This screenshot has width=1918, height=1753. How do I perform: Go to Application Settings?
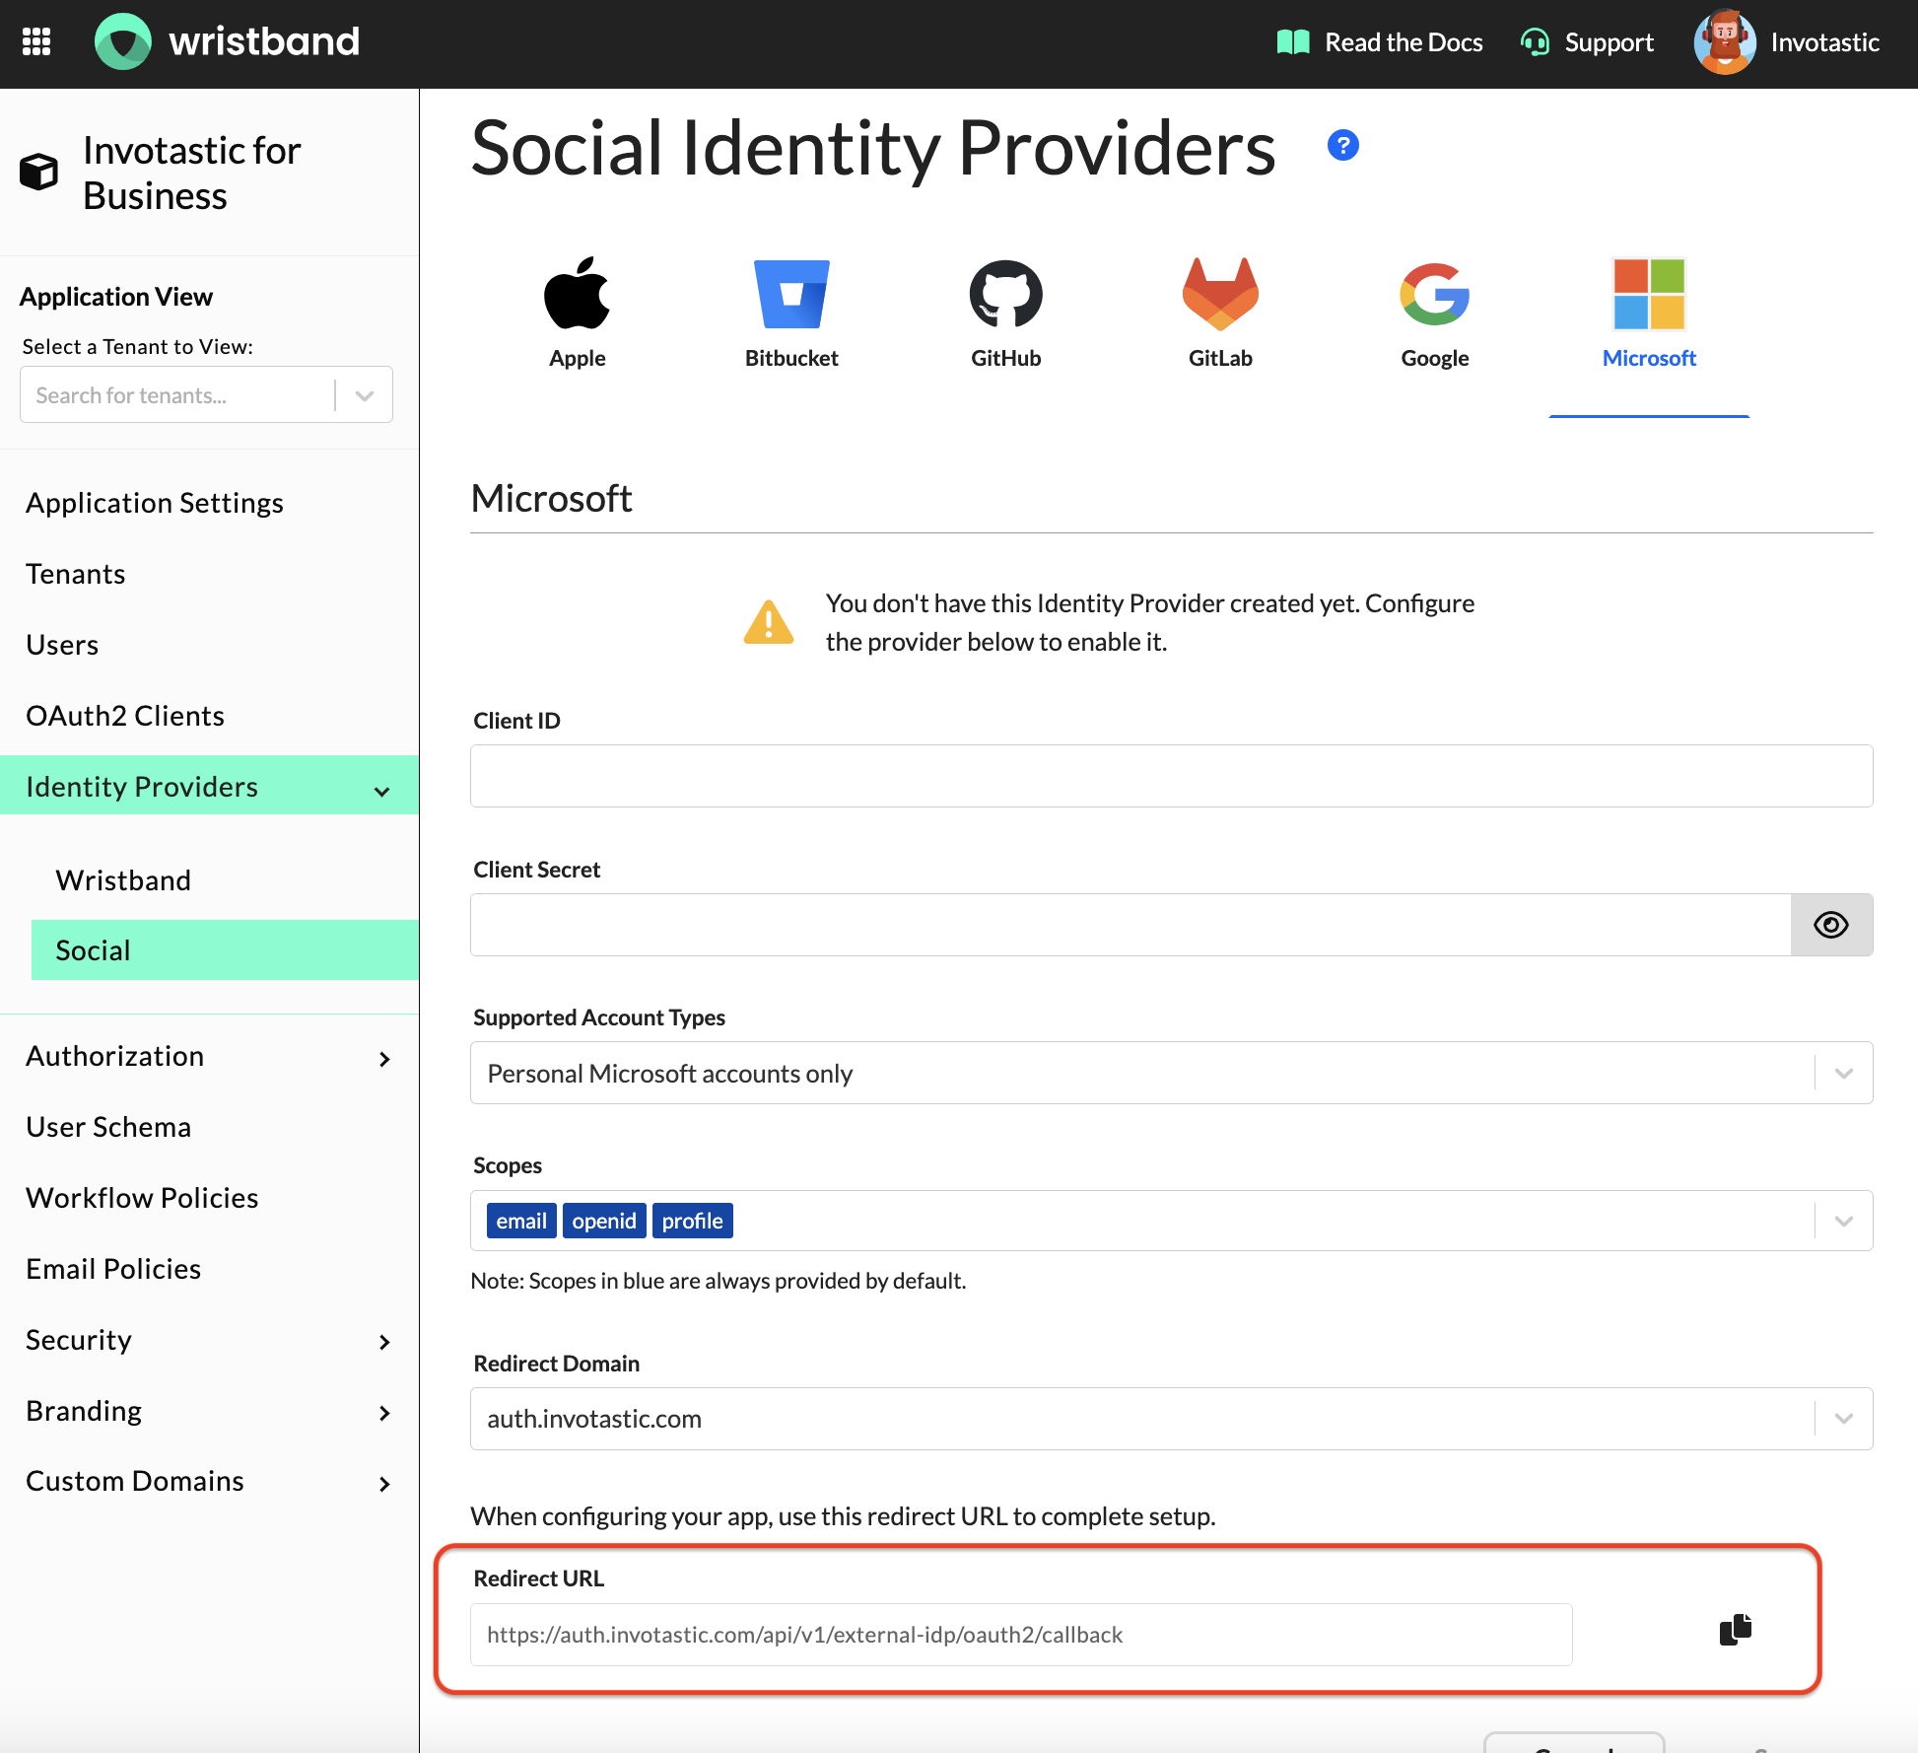(155, 503)
